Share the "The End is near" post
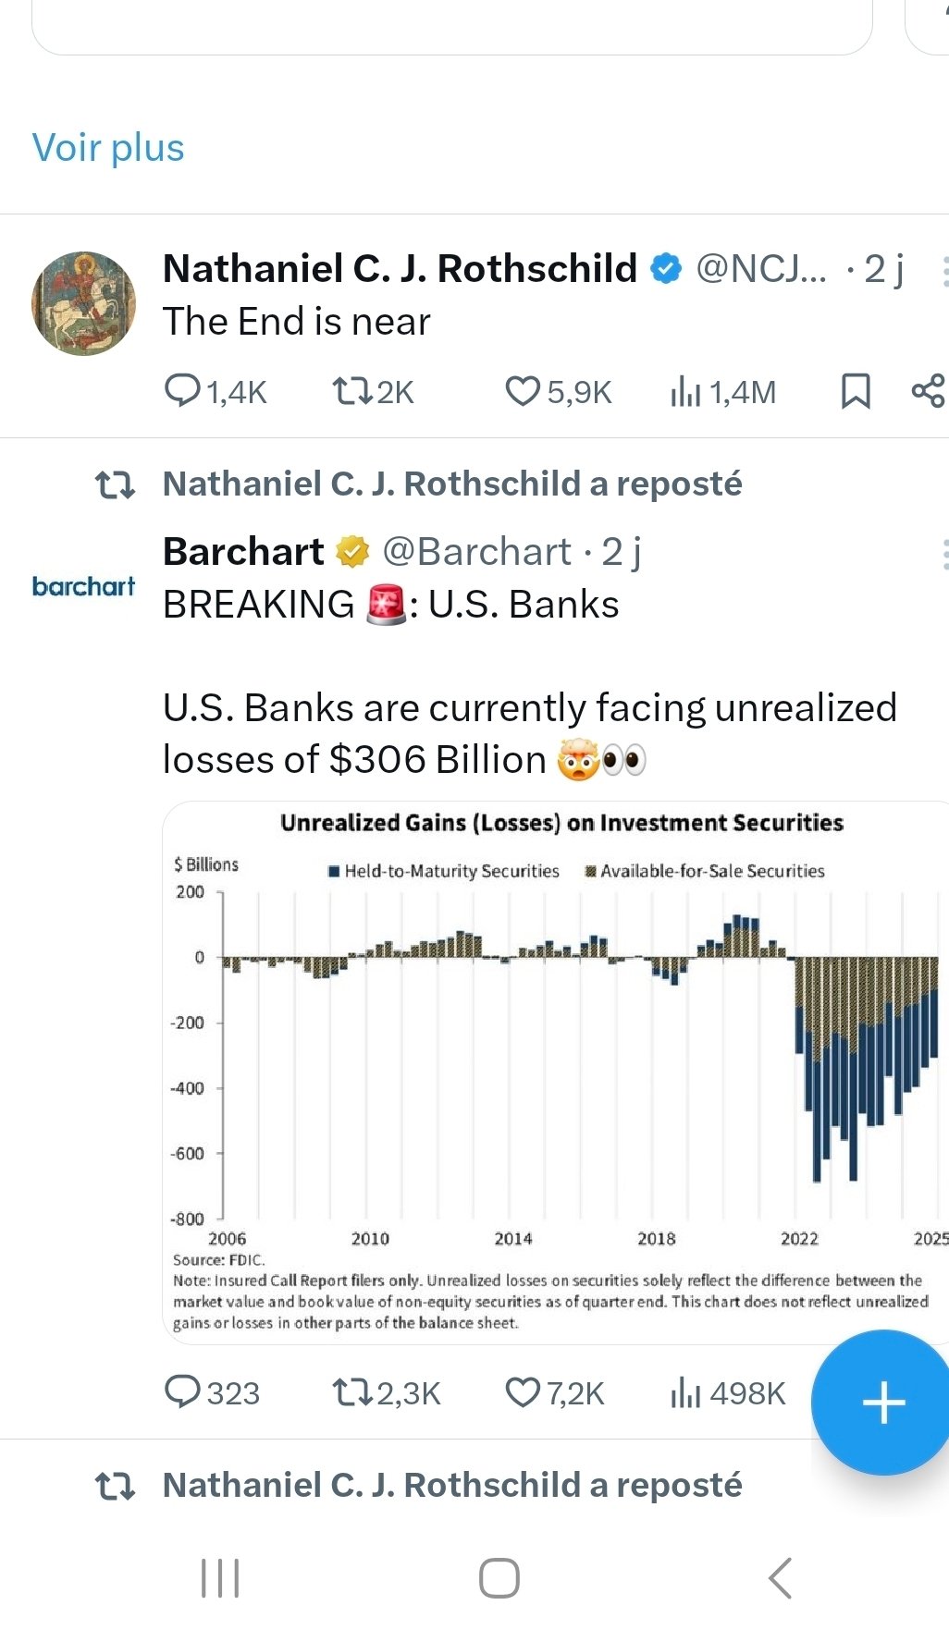This screenshot has height=1642, width=949. [928, 391]
